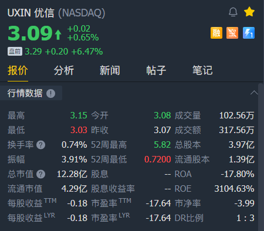Click the vertical scrollbar on right edge
264x231 pixels.
261,157
